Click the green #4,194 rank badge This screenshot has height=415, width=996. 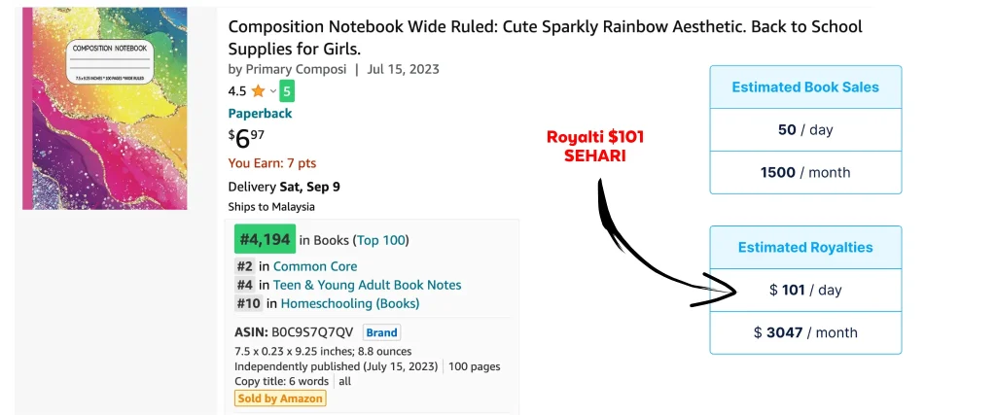pyautogui.click(x=265, y=239)
